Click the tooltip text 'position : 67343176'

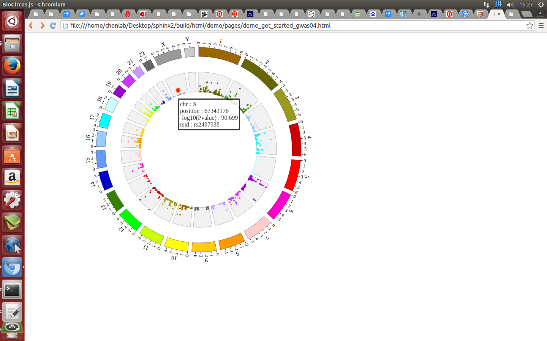click(x=204, y=111)
